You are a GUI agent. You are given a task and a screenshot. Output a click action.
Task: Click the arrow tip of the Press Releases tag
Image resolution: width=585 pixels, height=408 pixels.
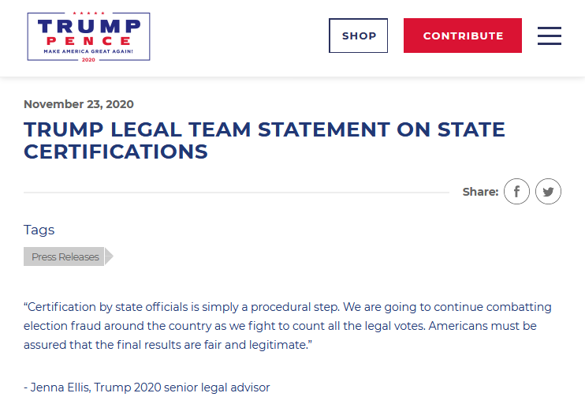pos(110,256)
